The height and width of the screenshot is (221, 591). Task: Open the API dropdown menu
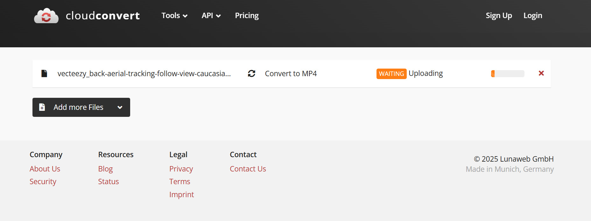pyautogui.click(x=211, y=16)
